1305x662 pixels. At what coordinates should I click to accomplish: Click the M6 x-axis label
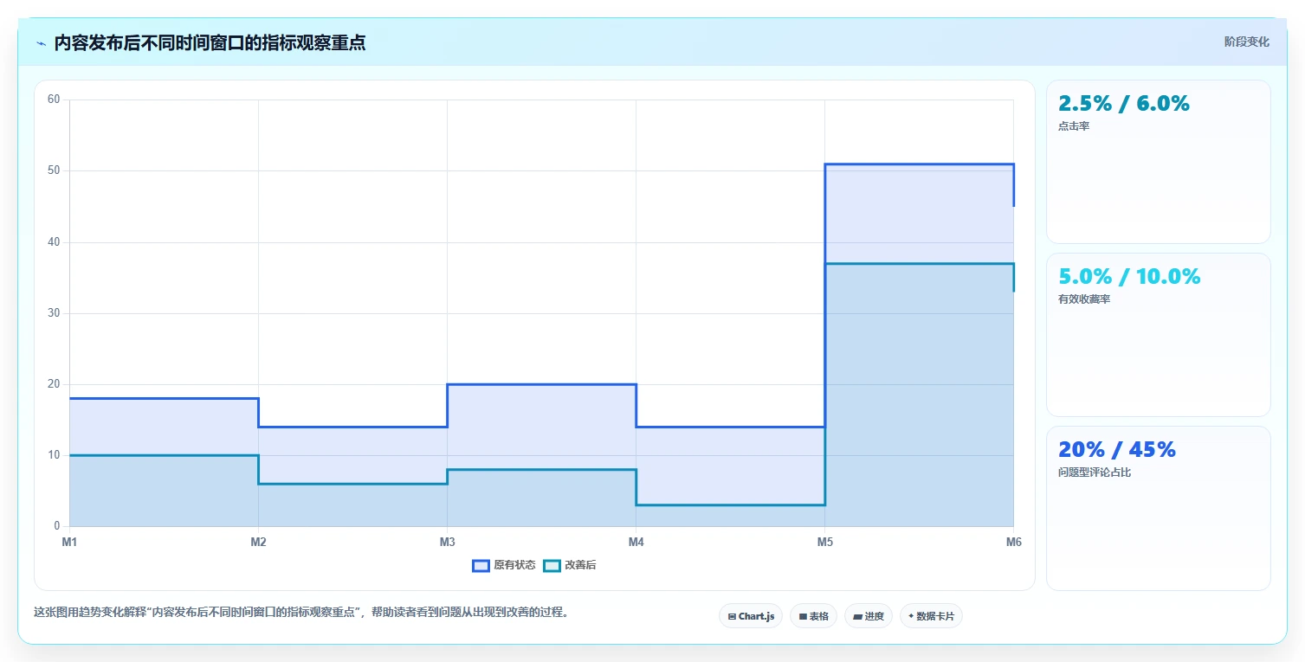pyautogui.click(x=1013, y=543)
